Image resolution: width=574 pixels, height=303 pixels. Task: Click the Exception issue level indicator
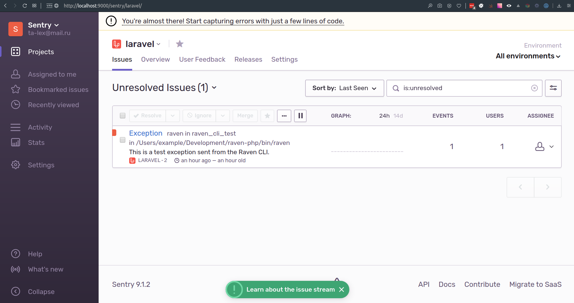pos(114,133)
